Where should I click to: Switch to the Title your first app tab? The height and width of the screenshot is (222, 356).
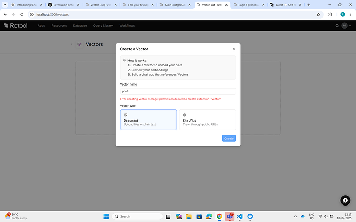click(138, 5)
